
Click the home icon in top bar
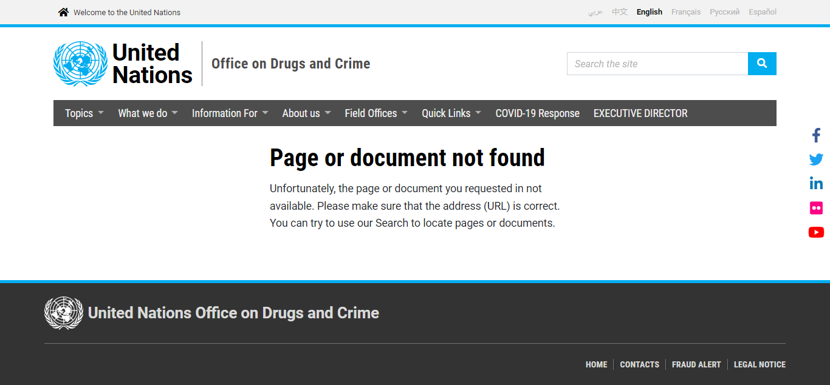[x=63, y=12]
